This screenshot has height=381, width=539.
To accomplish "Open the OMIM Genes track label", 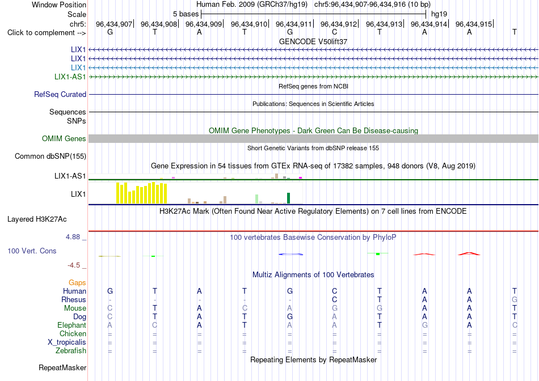I will tap(64, 138).
